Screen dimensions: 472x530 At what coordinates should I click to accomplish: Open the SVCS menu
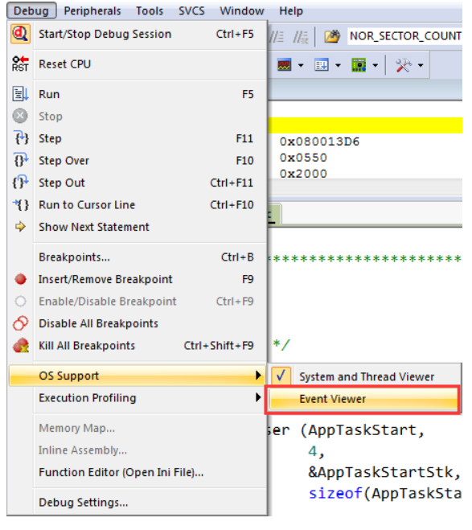(x=191, y=10)
